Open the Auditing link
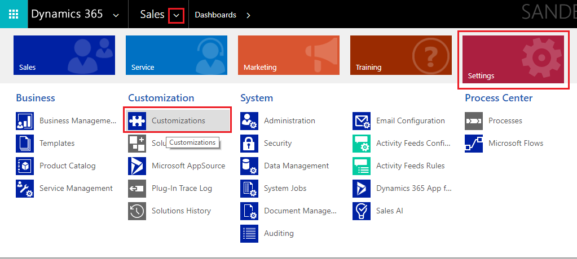Image resolution: width=577 pixels, height=259 pixels. [279, 233]
